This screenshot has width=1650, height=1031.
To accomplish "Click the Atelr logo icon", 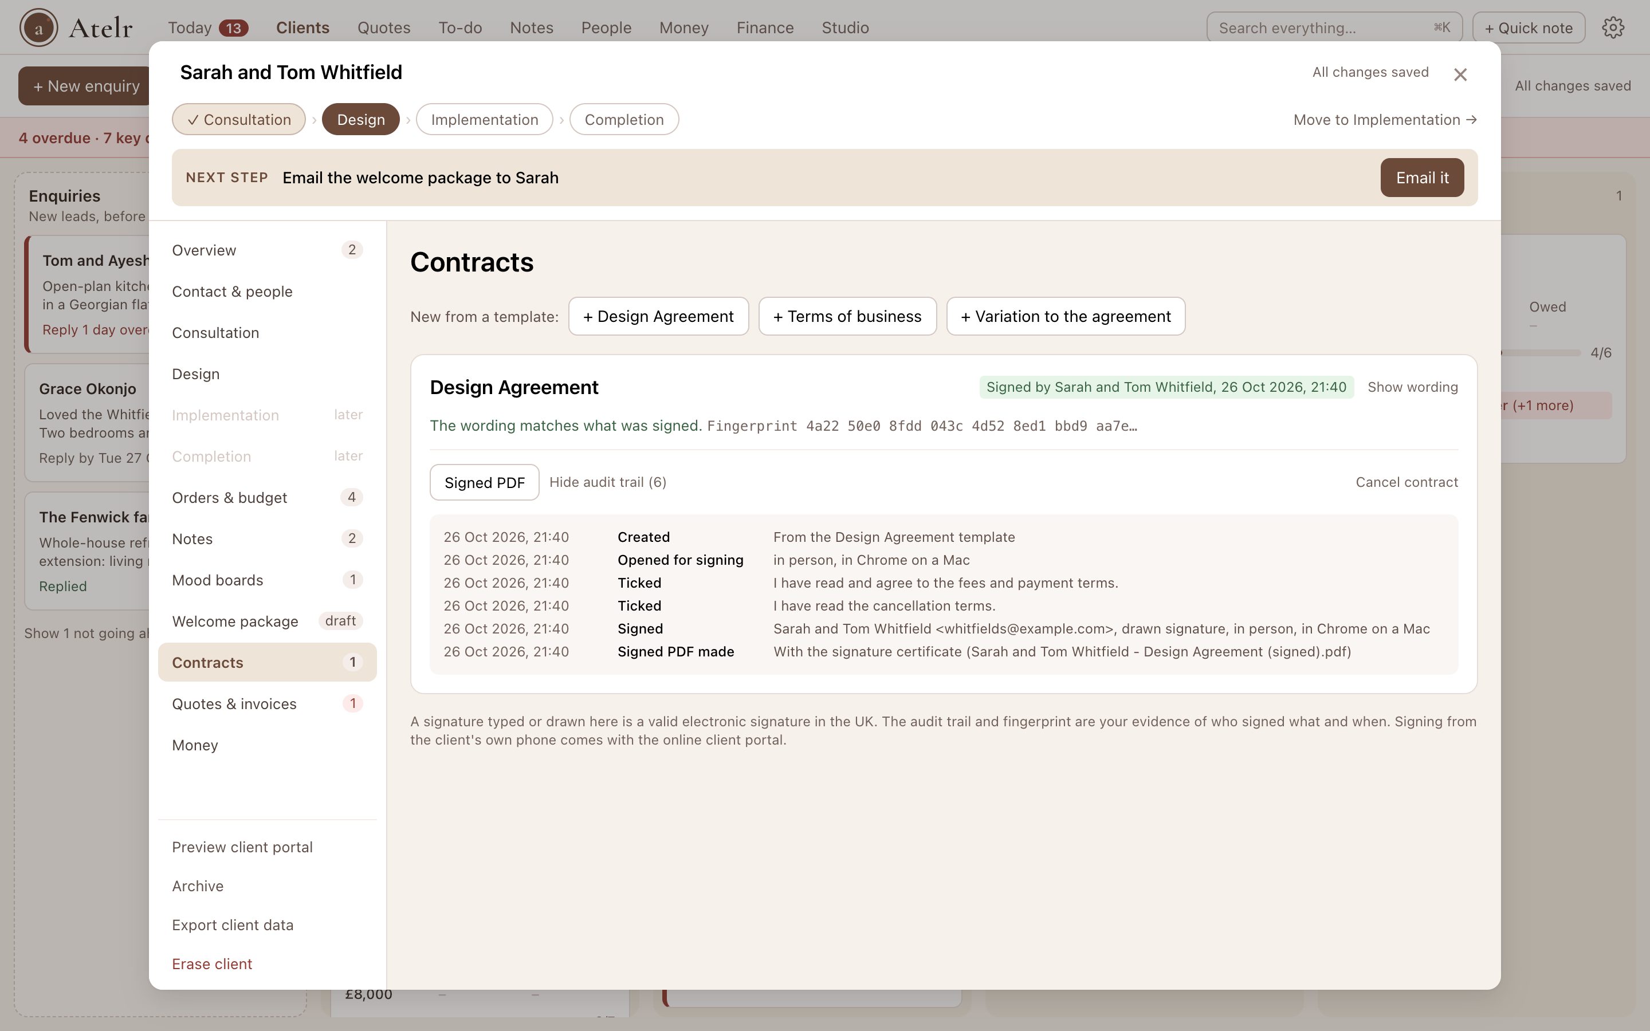I will click(38, 27).
